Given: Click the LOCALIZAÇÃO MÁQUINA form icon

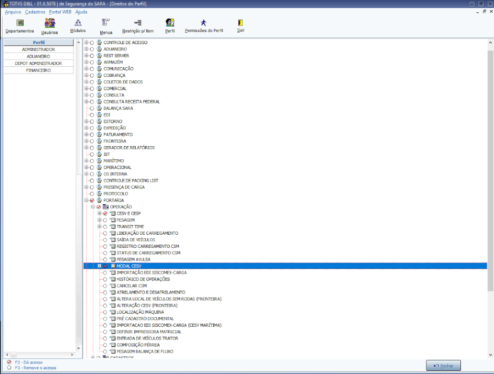Looking at the screenshot, I should pyautogui.click(x=113, y=312).
